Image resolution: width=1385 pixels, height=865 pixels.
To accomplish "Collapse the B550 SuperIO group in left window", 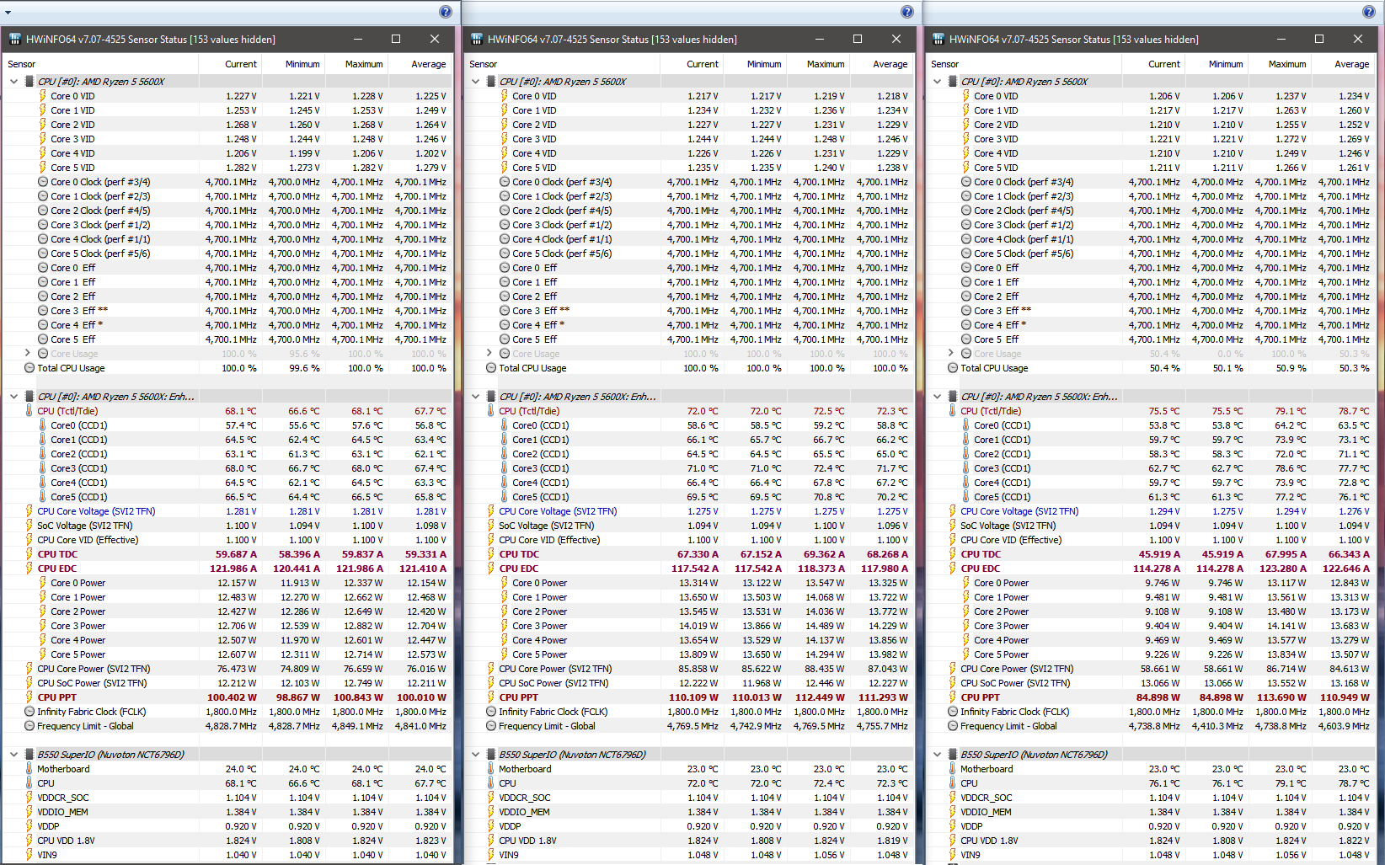I will (x=13, y=755).
